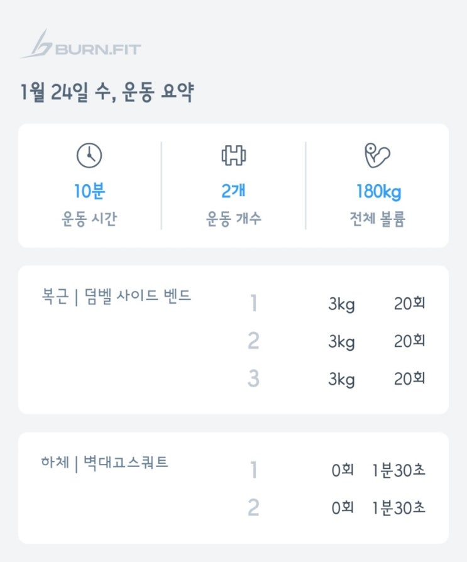467x562 pixels.
Task: Select the 180kg total volume value
Action: [x=378, y=191]
